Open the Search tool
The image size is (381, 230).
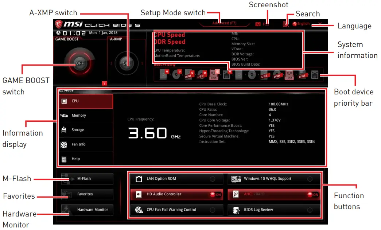[x=285, y=23]
